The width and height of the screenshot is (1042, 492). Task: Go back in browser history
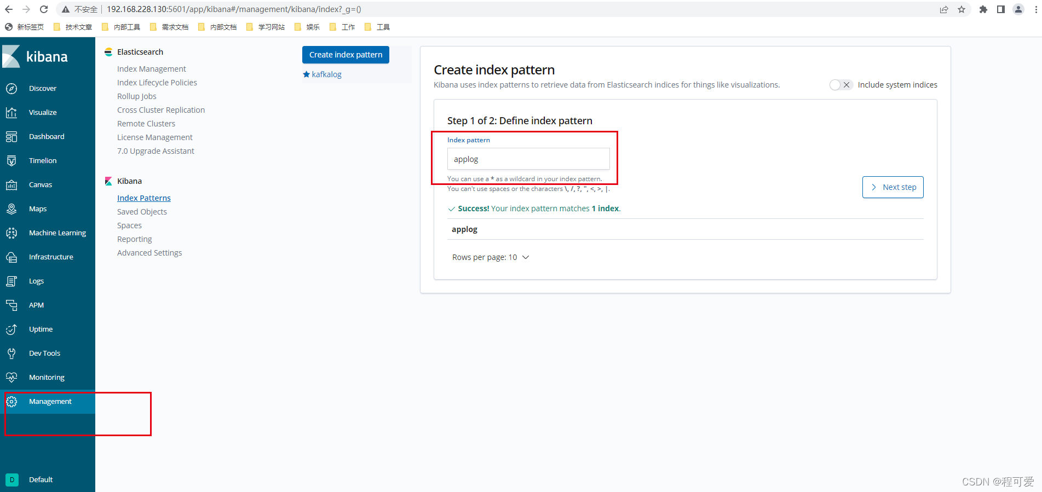9,9
